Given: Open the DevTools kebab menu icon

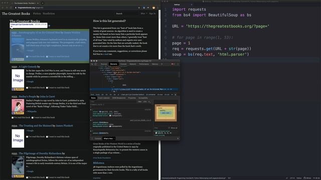Looking at the screenshot, I should point(178,64).
